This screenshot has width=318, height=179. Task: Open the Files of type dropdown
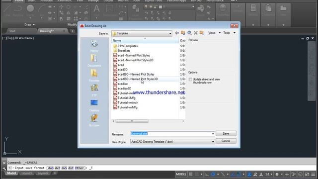point(172,142)
